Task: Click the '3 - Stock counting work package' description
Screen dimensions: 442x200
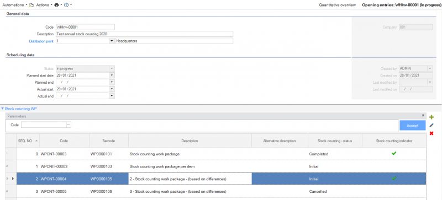Action: click(x=178, y=192)
